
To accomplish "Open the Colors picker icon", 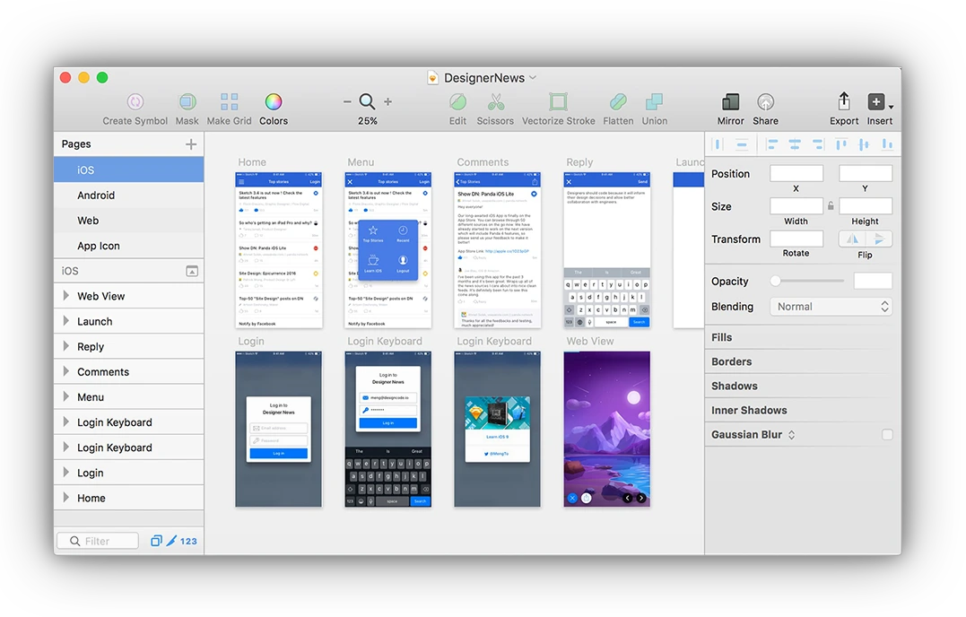I will (274, 102).
